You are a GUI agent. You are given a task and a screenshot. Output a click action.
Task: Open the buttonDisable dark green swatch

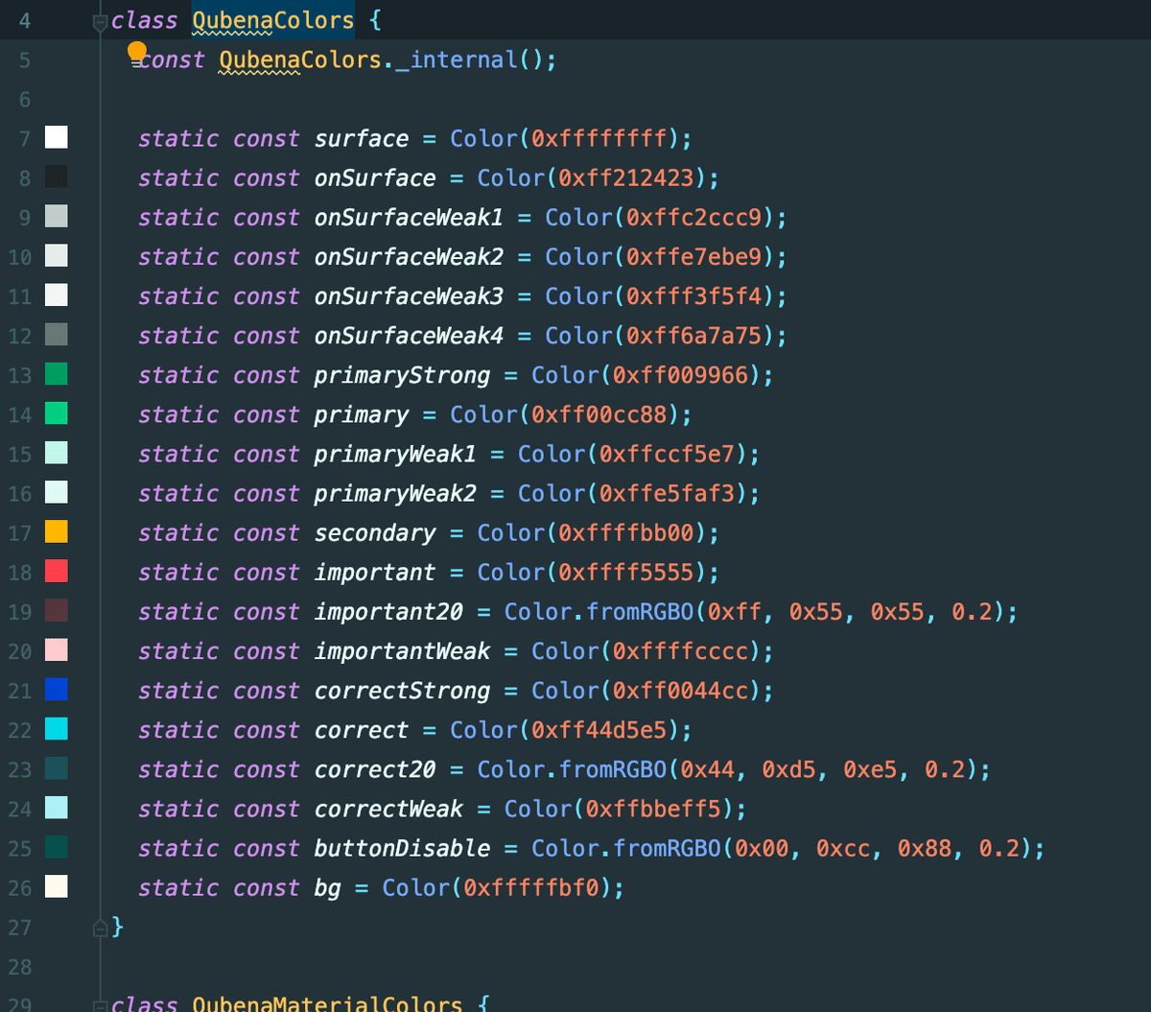coord(56,847)
